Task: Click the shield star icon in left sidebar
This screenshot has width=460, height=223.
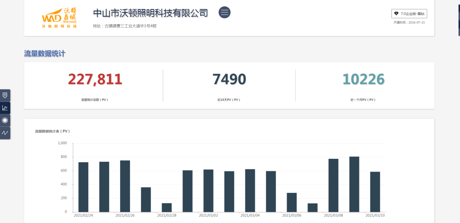Action: 5,95
